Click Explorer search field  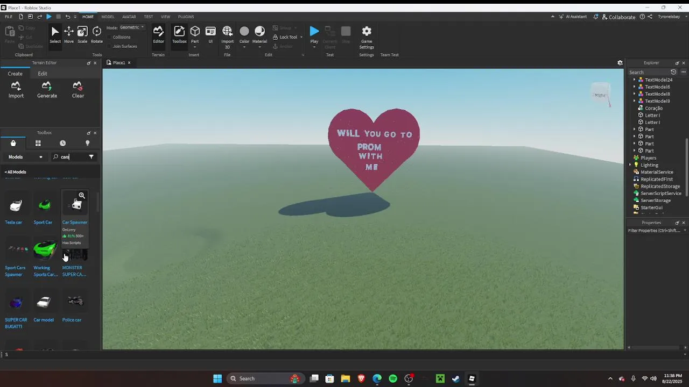point(649,72)
